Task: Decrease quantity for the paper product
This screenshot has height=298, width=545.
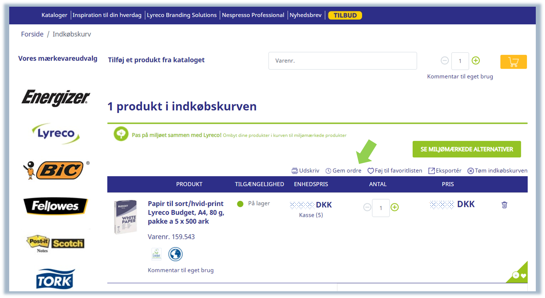Action: (x=367, y=207)
